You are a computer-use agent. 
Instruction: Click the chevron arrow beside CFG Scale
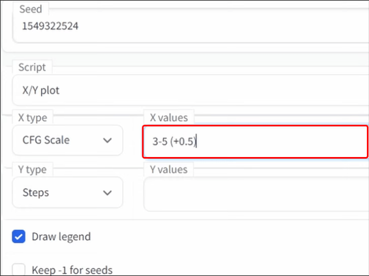click(107, 140)
